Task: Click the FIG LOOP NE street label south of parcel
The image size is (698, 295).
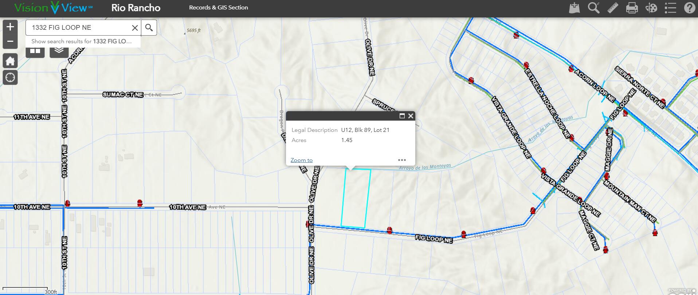Action: pyautogui.click(x=434, y=239)
